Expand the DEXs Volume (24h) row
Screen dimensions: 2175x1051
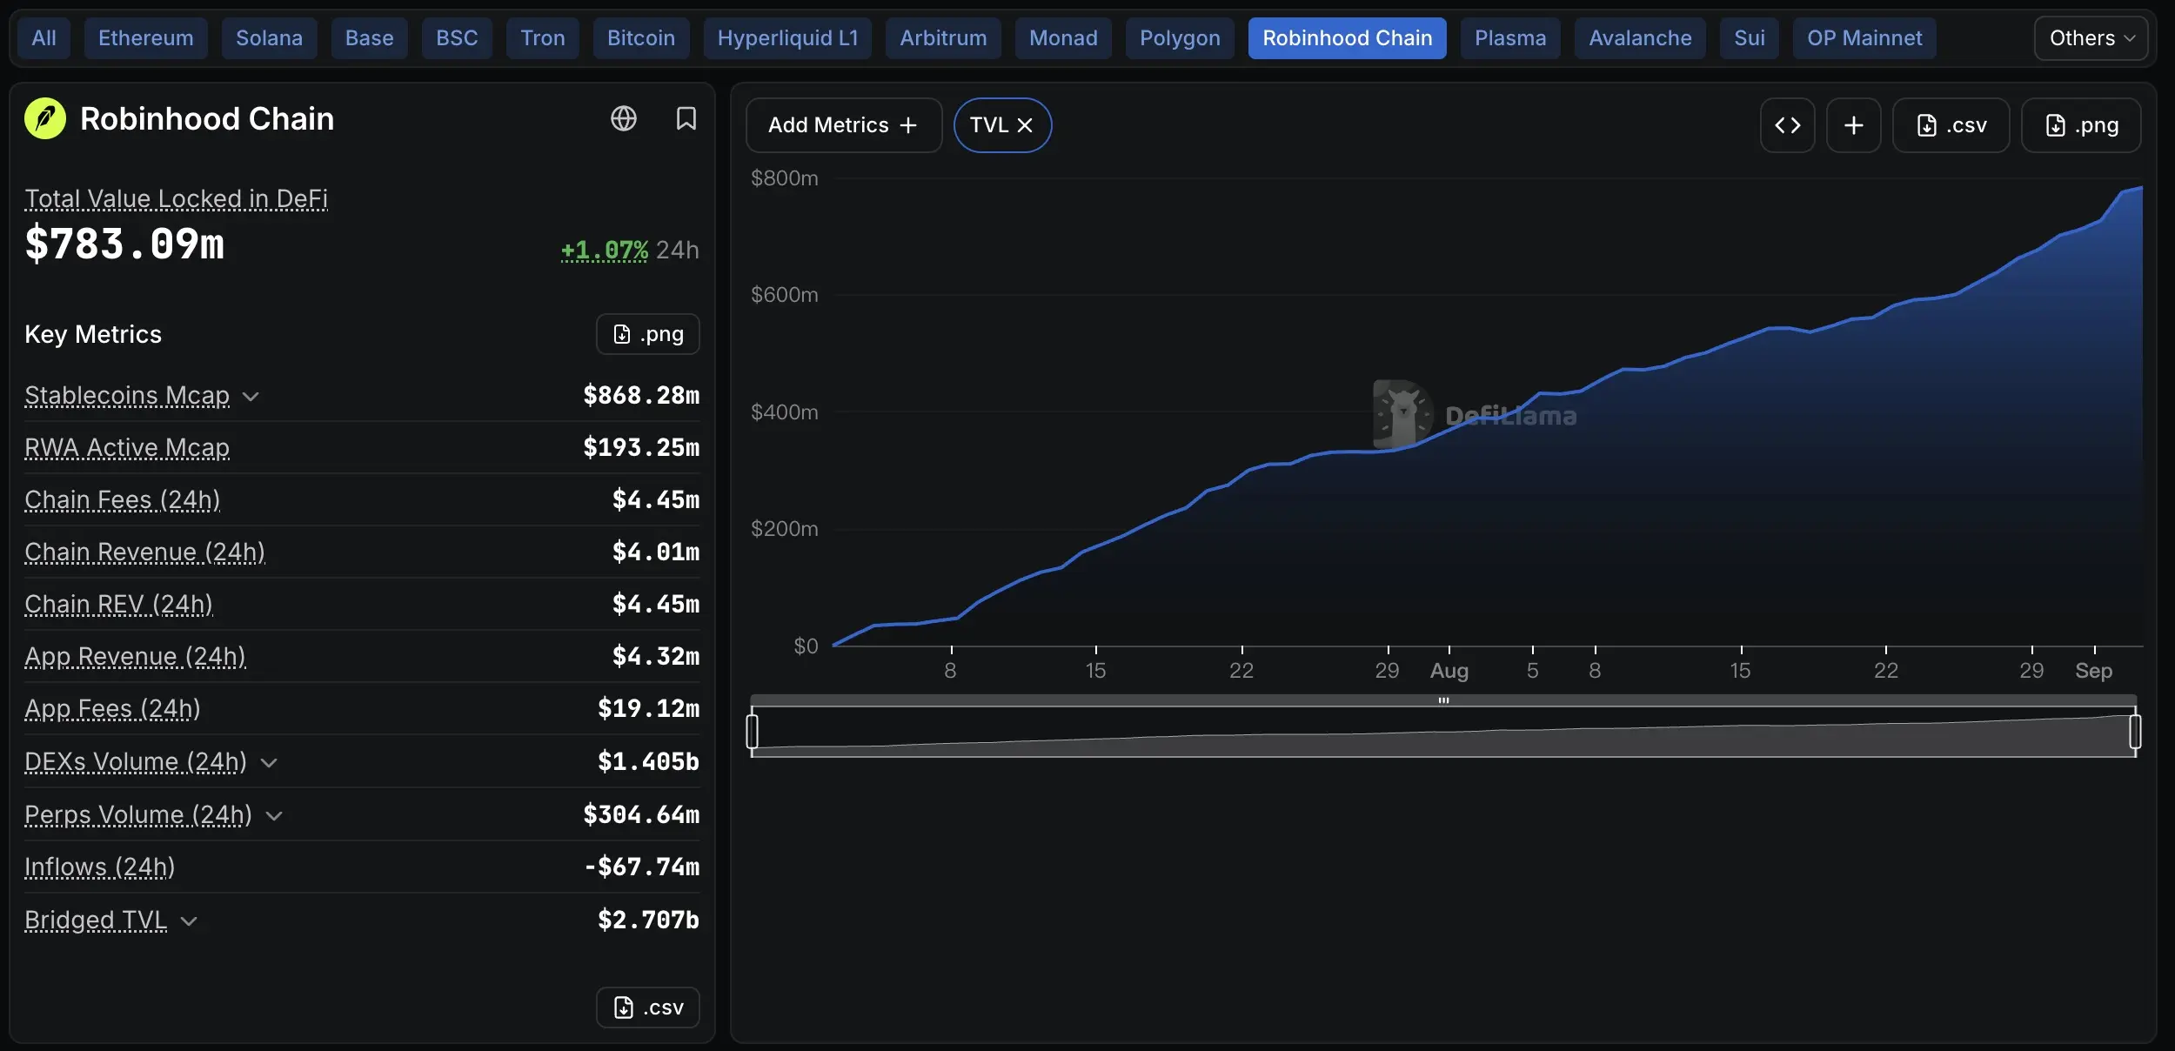[x=270, y=763]
